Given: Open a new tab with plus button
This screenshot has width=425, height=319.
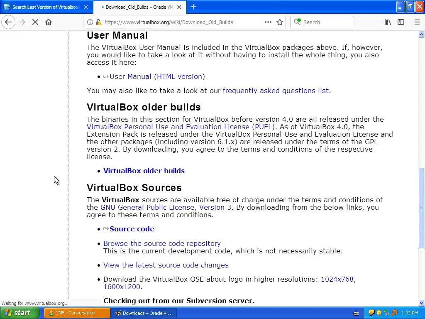Looking at the screenshot, I should 193,7.
